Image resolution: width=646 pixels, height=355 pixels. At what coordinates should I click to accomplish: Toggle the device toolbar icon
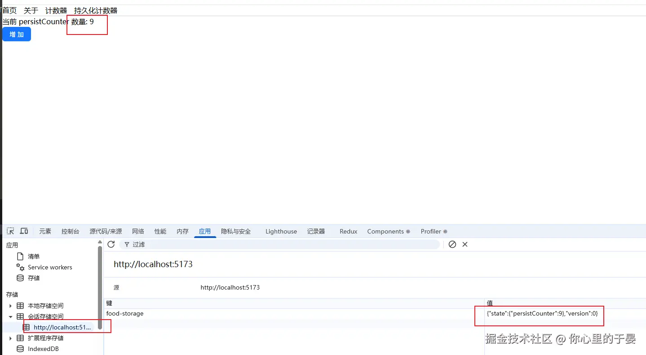coord(24,231)
